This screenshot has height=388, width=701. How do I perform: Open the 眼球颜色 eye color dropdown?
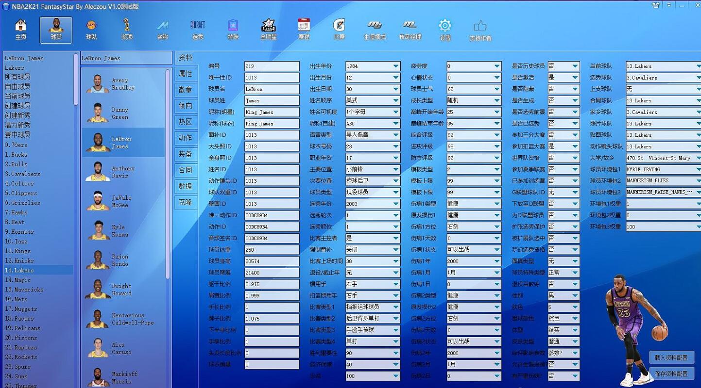[x=564, y=319]
